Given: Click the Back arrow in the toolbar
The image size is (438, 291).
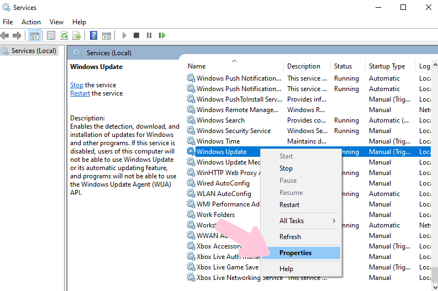Looking at the screenshot, I should tap(5, 35).
